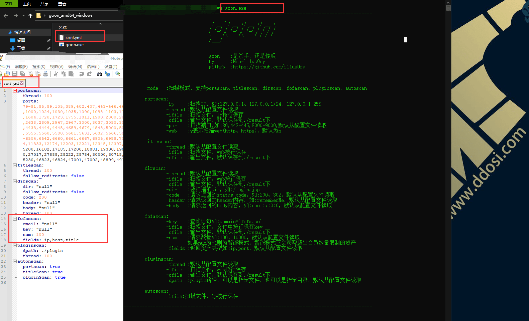Click the Zoom In magnifier icon

(118, 74)
